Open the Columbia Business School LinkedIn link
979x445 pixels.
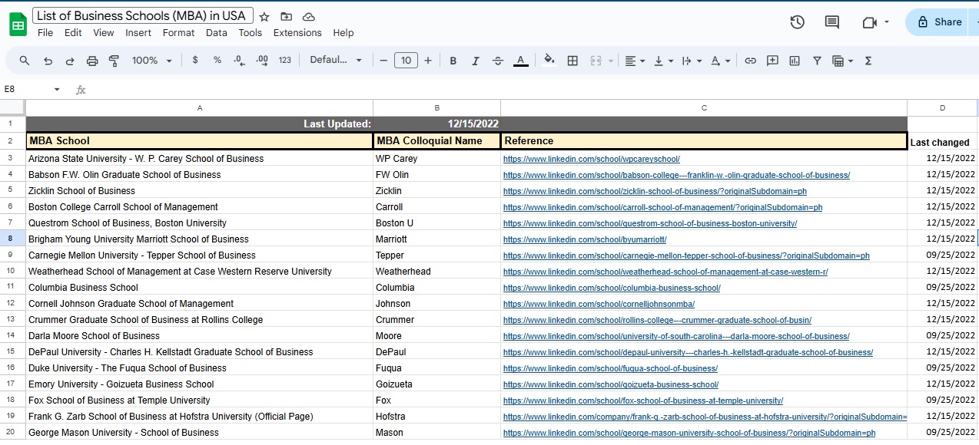coord(612,288)
